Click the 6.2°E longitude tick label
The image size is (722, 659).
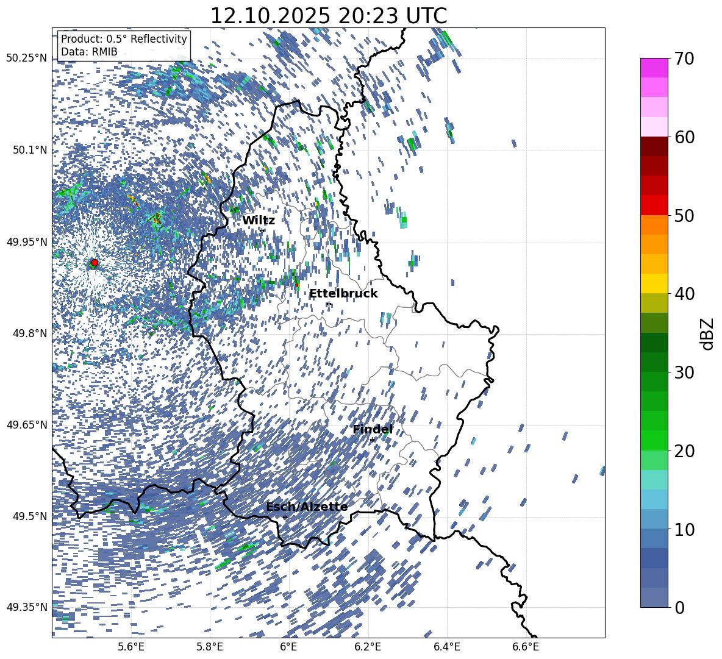coord(368,647)
